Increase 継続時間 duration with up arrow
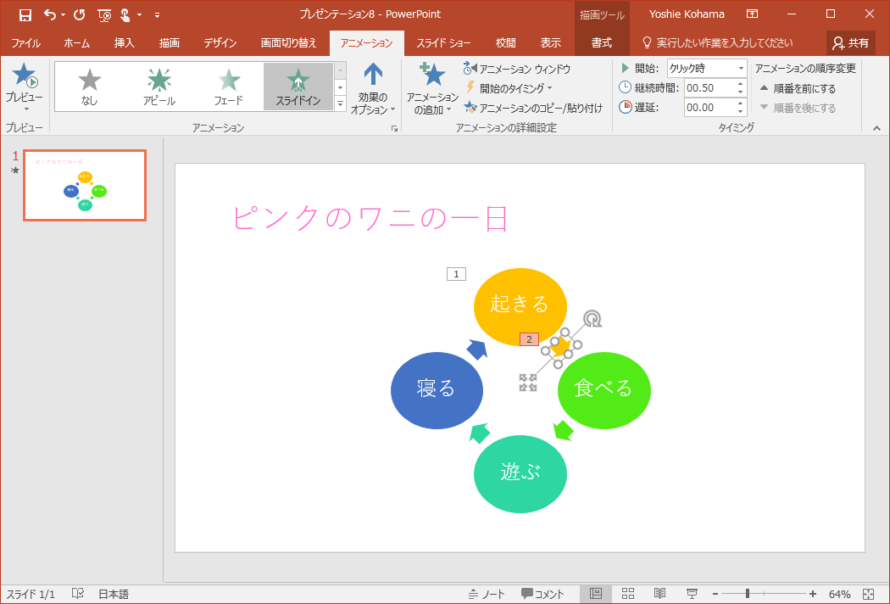This screenshot has height=604, width=890. coord(741,84)
